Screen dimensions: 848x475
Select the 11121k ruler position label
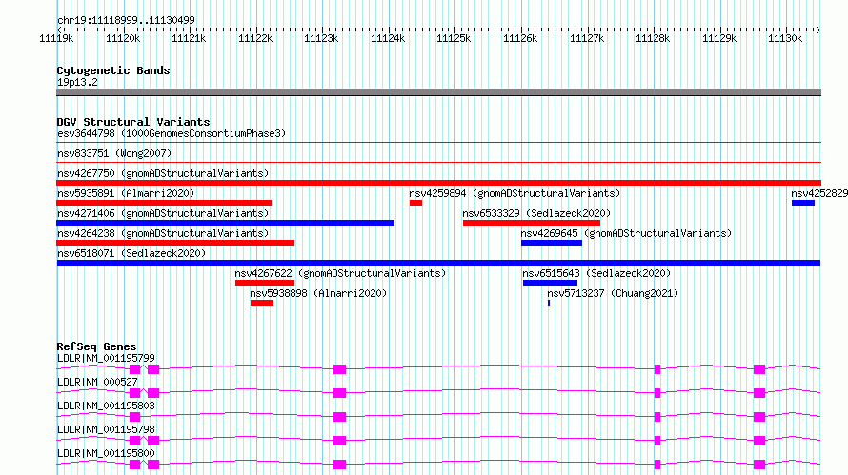(x=189, y=38)
